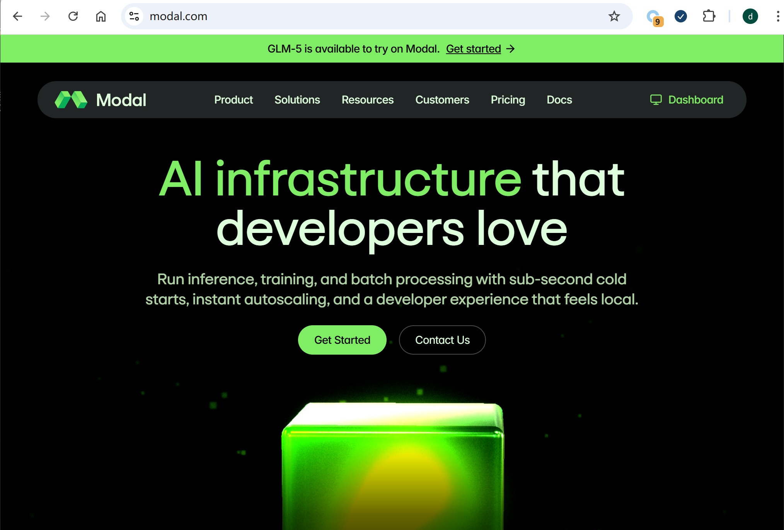
Task: Open the Solutions nav menu
Action: 297,100
